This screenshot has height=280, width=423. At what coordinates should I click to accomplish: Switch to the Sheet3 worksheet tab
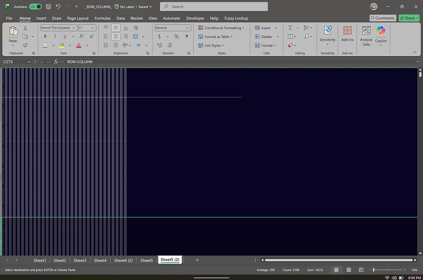(80, 260)
